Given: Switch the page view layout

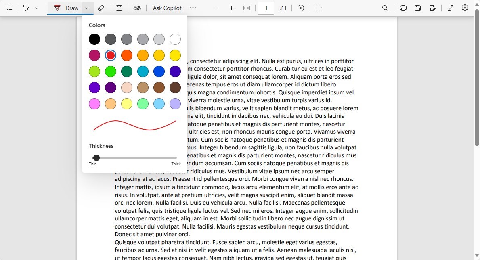Looking at the screenshot, I should pyautogui.click(x=319, y=8).
